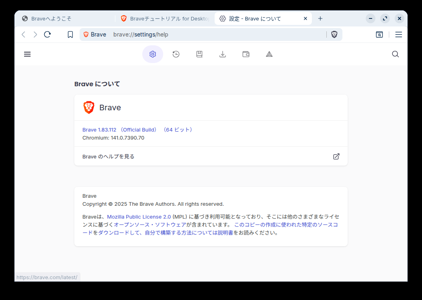Viewport: 422px width, 300px height.
Task: Click the Copyright © 2025 The Brave Authors text
Action: click(153, 204)
